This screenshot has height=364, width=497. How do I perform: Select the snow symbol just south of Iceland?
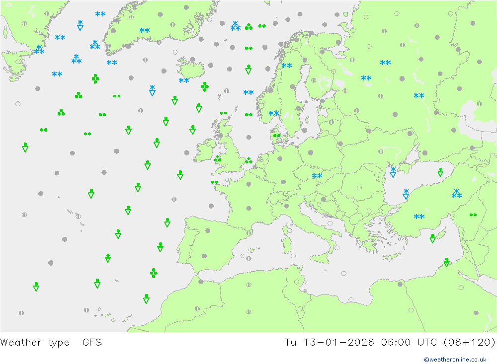(x=184, y=80)
